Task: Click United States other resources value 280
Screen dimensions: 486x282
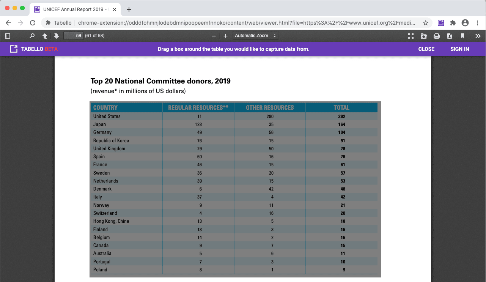Action: click(270, 117)
